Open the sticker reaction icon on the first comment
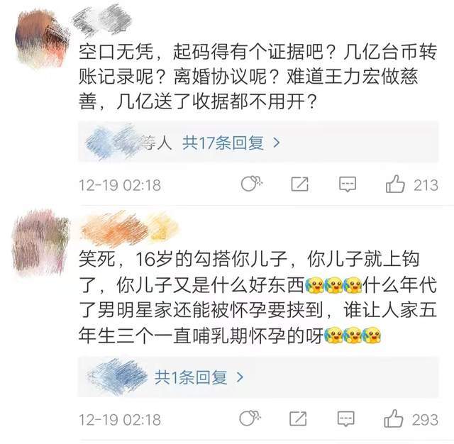454x444 pixels. point(251,184)
